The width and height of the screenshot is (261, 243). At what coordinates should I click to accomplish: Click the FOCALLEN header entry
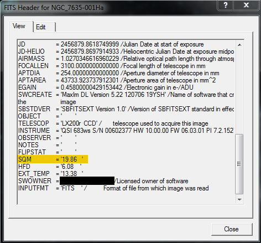pos(112,66)
